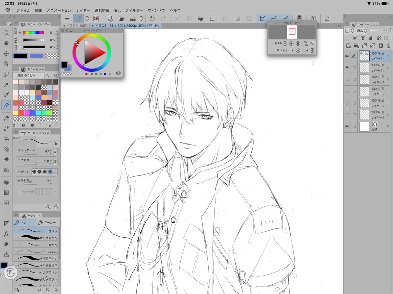Image resolution: width=393 pixels, height=294 pixels.
Task: Select the Text tool
Action: click(x=6, y=234)
